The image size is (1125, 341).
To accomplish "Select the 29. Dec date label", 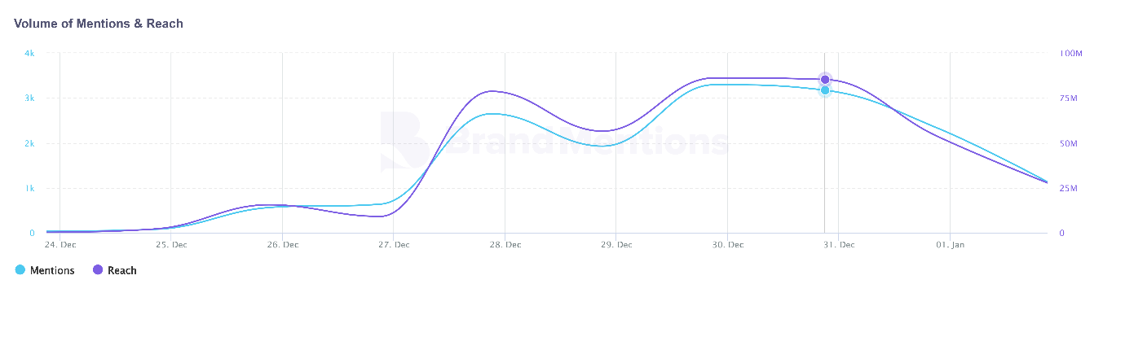I will tap(616, 245).
